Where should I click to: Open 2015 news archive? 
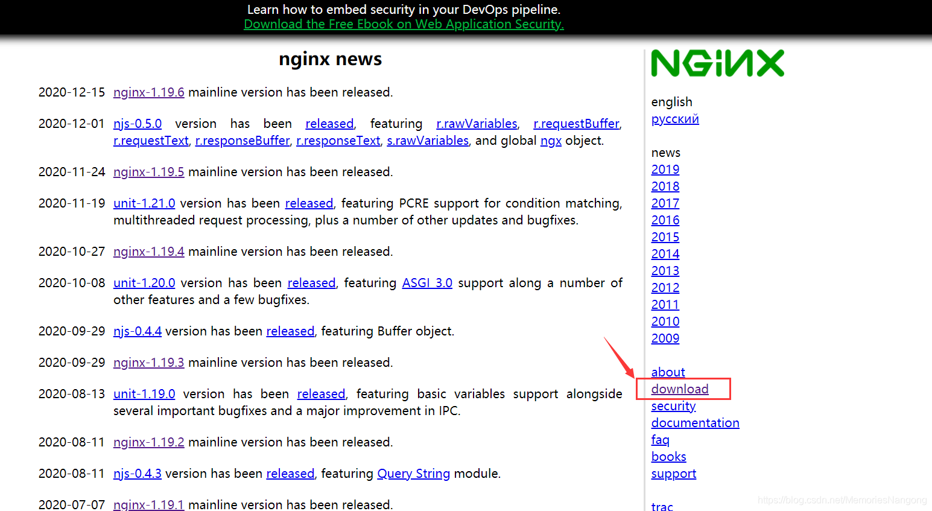[665, 237]
